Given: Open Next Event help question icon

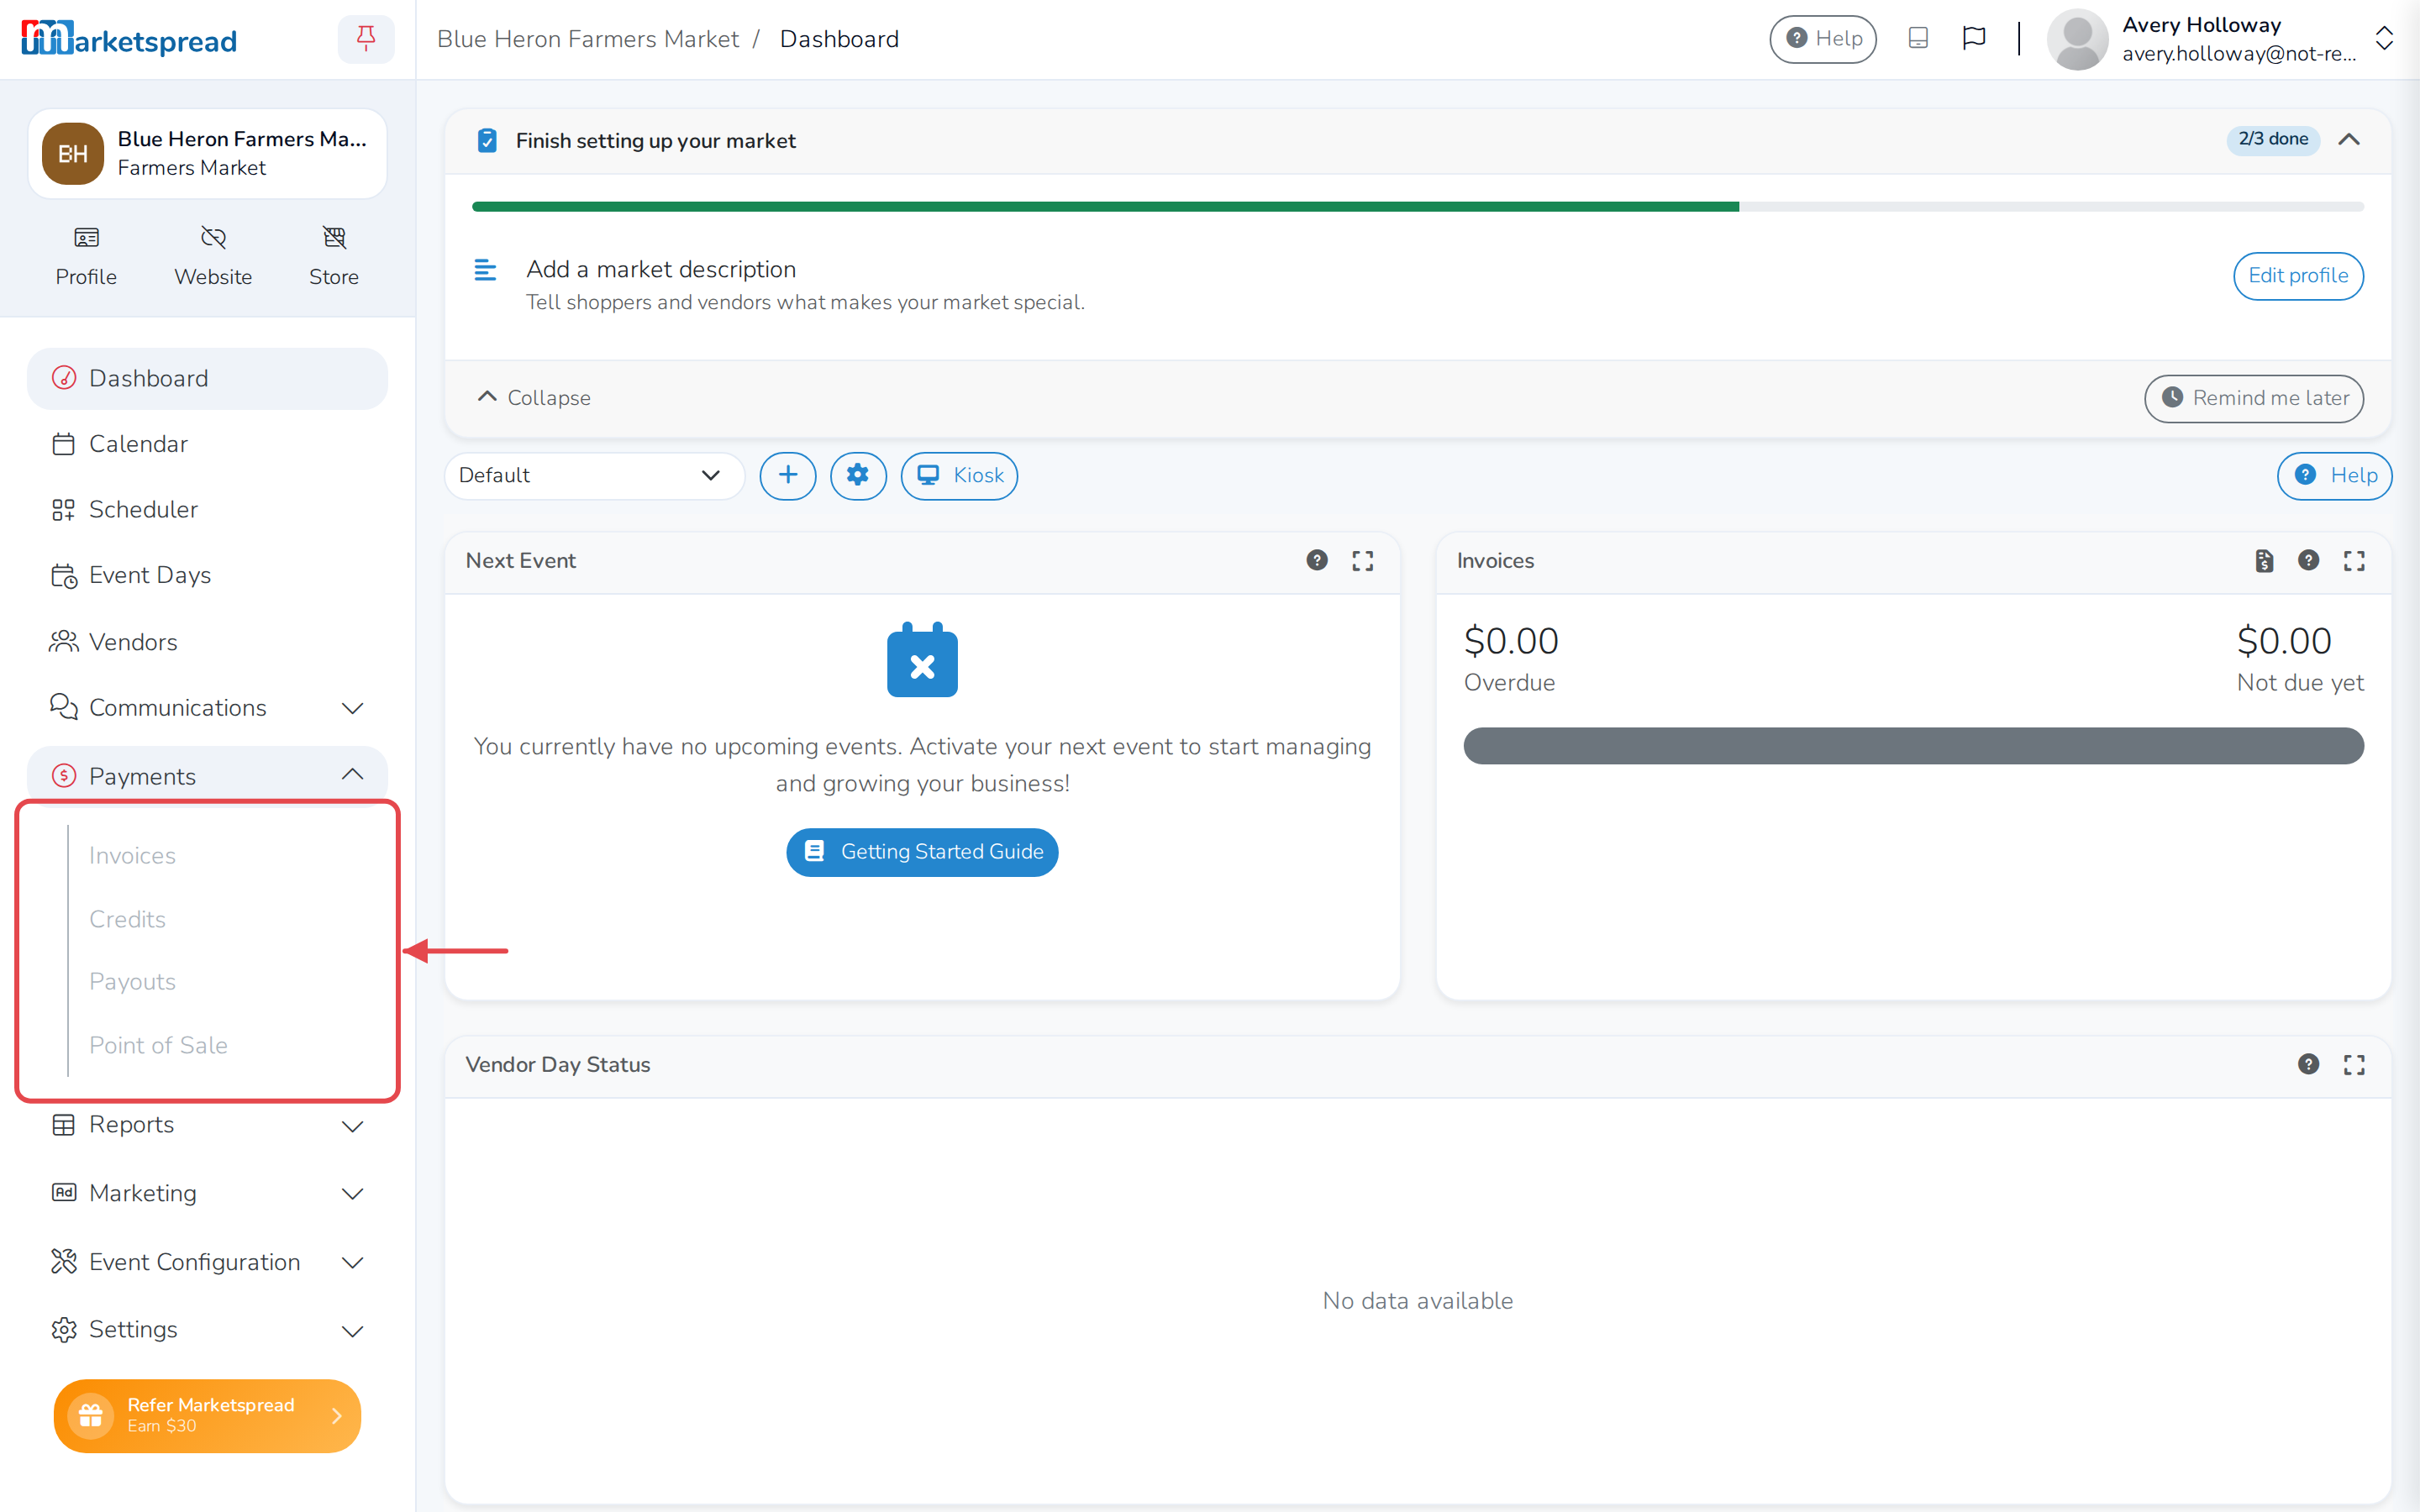Looking at the screenshot, I should point(1317,561).
